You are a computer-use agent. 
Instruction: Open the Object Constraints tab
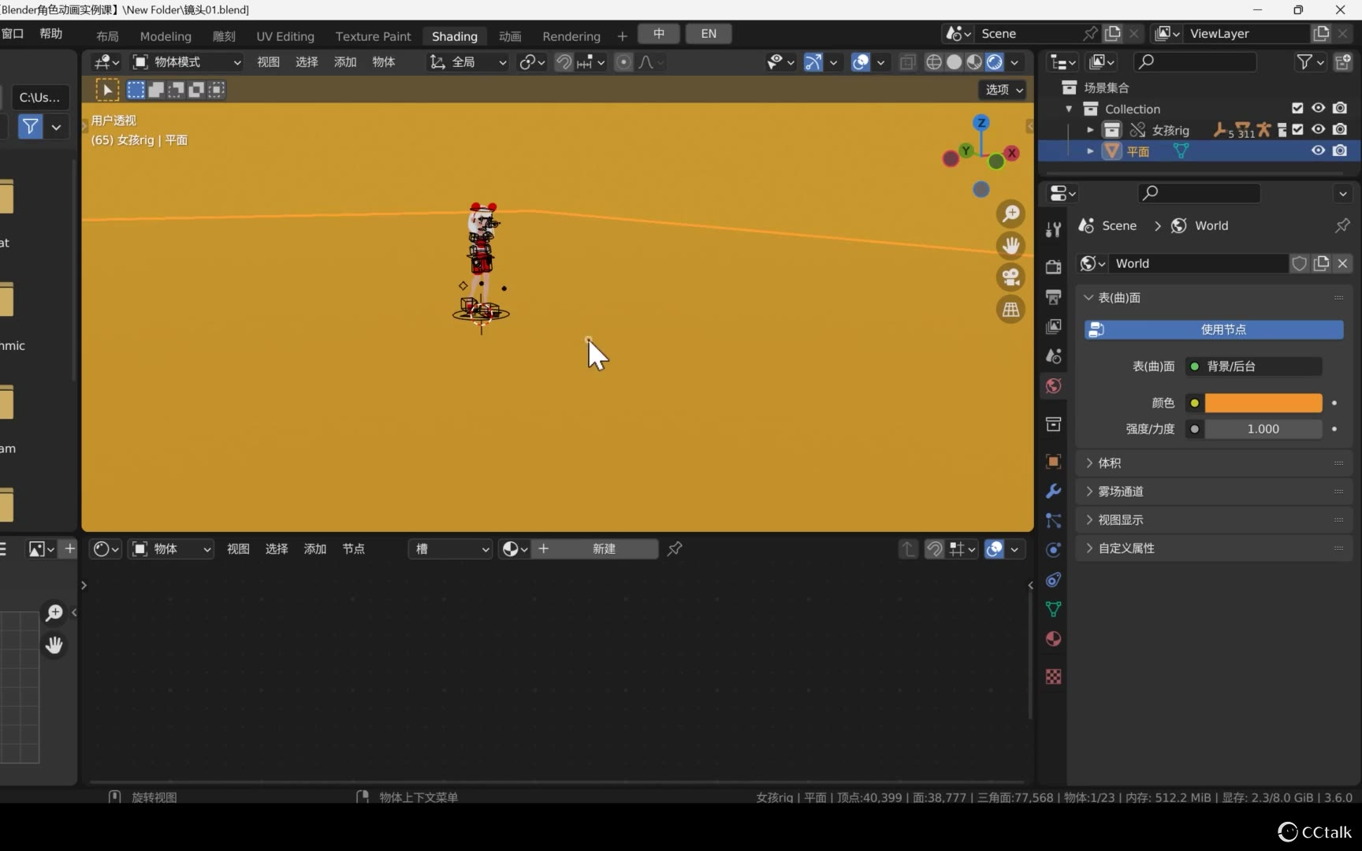pos(1053,580)
